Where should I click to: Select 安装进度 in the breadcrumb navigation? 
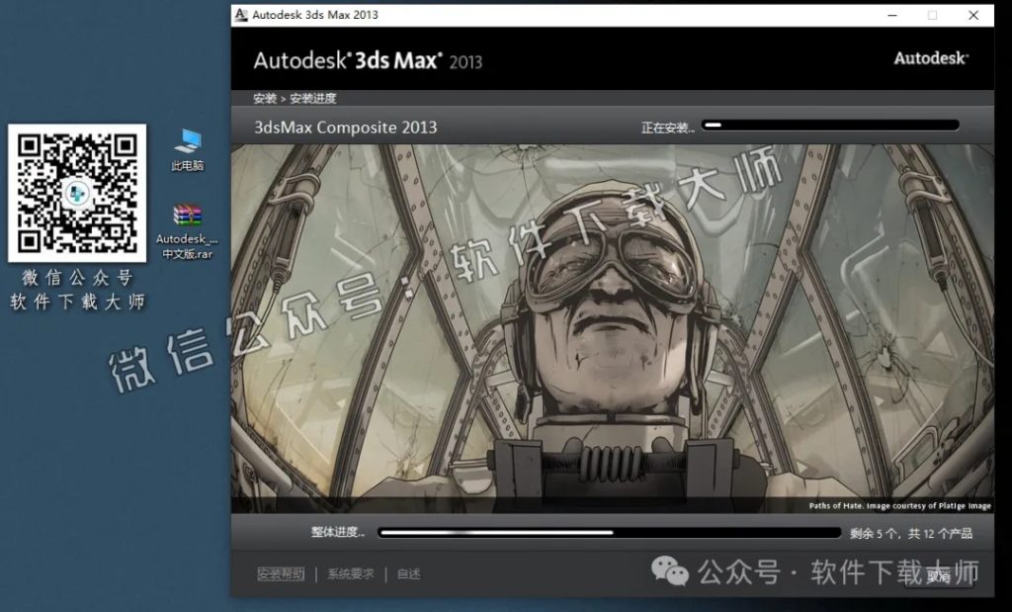click(x=312, y=98)
